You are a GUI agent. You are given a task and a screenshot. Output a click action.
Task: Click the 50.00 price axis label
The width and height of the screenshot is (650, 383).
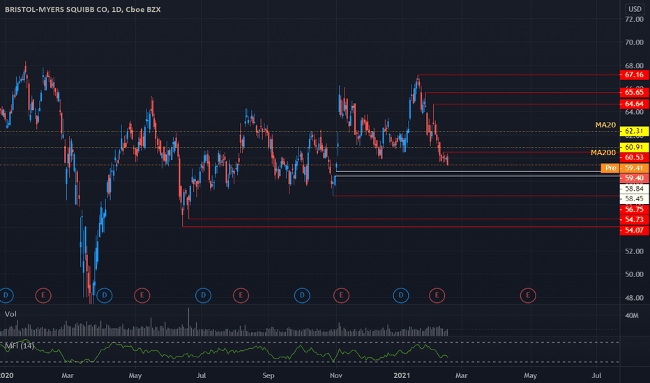[x=634, y=274]
